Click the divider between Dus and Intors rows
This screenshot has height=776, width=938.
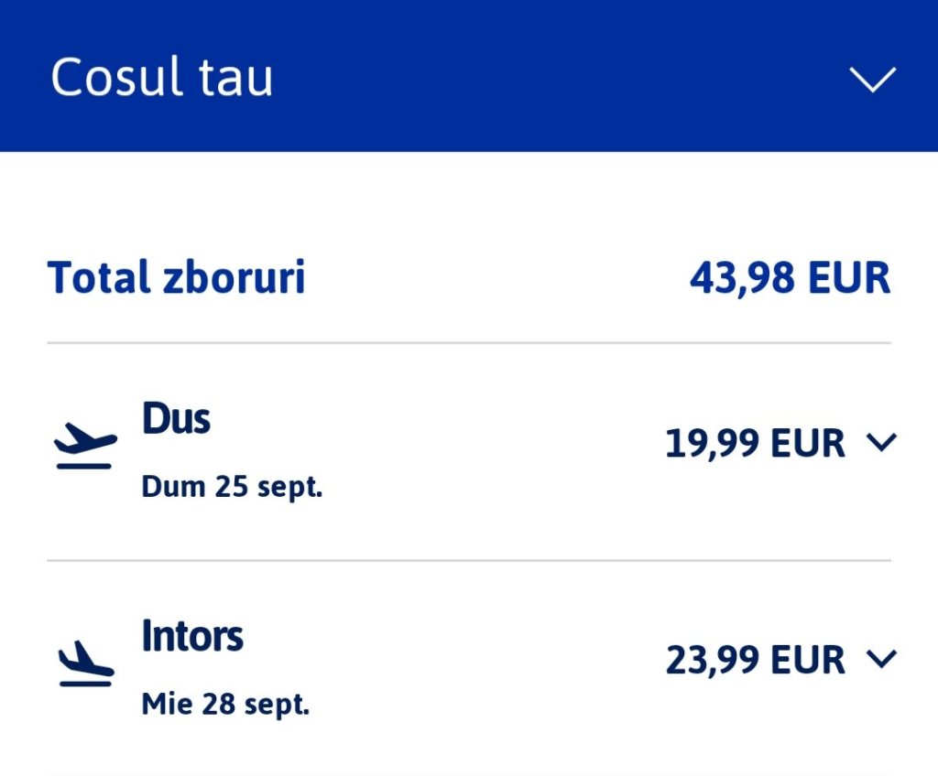pos(468,560)
